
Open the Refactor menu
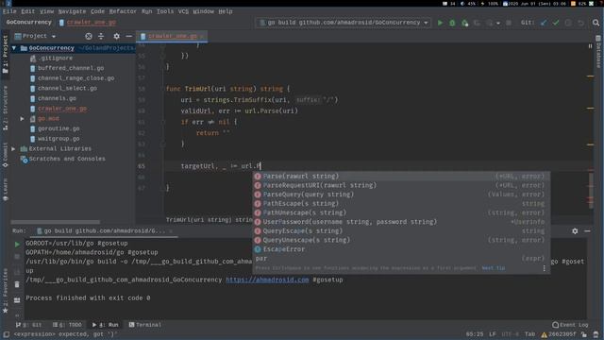coord(123,11)
